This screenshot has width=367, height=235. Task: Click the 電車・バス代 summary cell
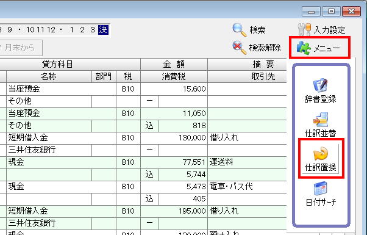click(247, 187)
